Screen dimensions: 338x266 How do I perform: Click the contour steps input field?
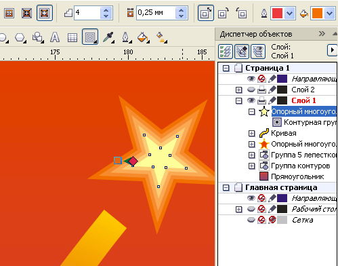pos(87,13)
